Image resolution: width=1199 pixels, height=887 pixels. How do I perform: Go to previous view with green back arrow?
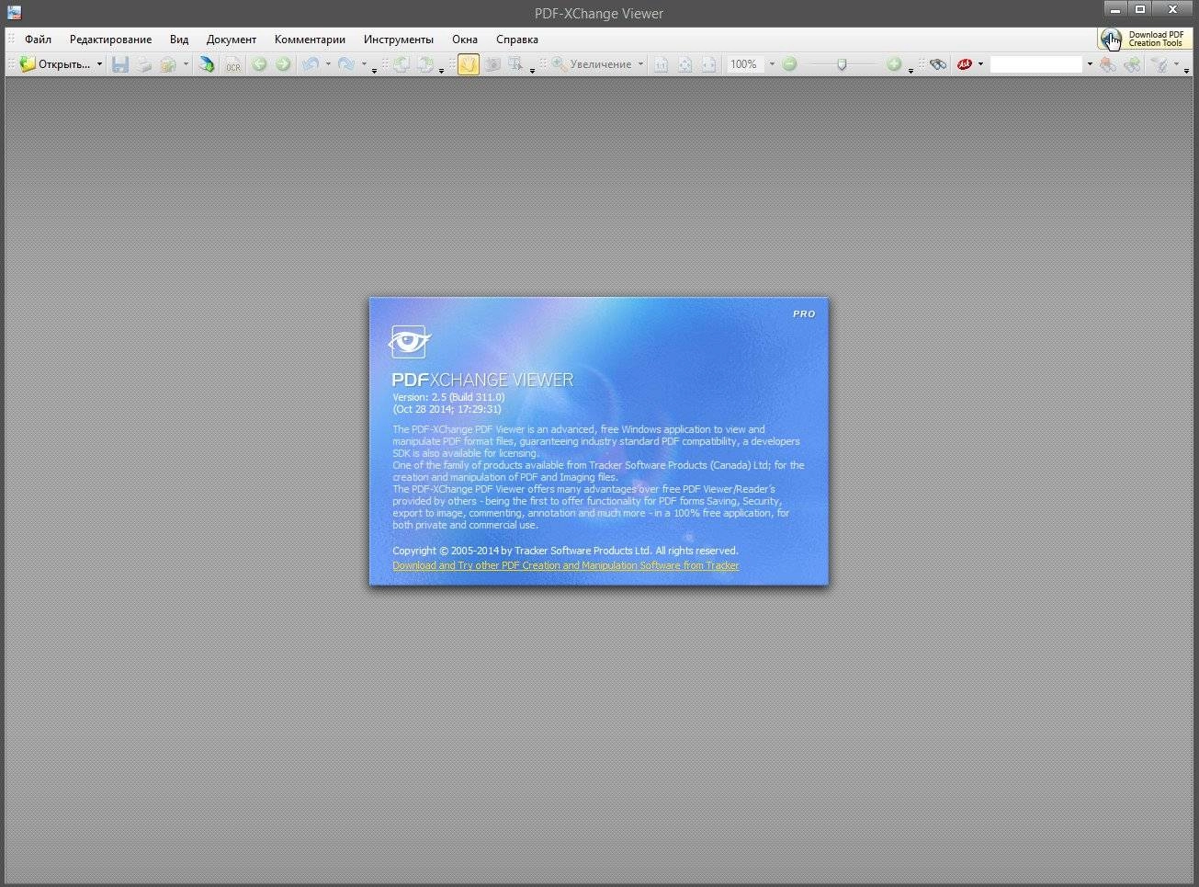(259, 64)
